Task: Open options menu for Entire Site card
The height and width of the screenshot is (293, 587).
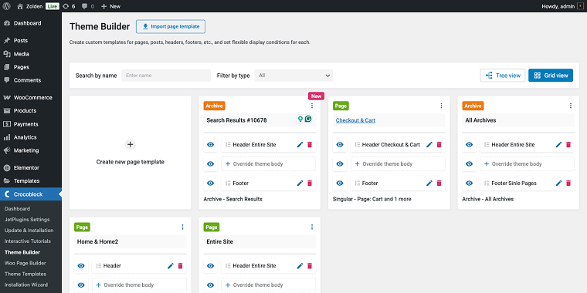Action: (x=312, y=227)
